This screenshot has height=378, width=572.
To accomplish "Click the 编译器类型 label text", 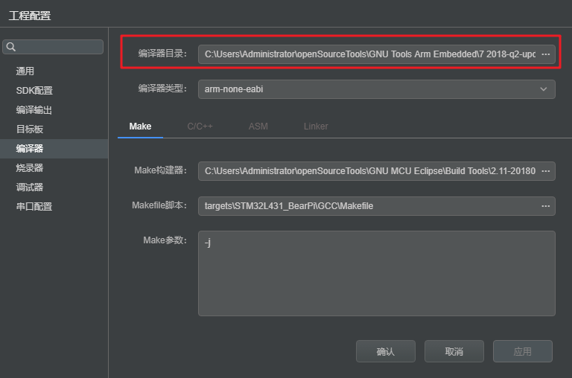I will click(x=162, y=89).
